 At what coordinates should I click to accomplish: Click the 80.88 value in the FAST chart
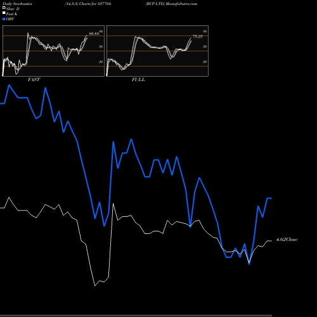94,34
